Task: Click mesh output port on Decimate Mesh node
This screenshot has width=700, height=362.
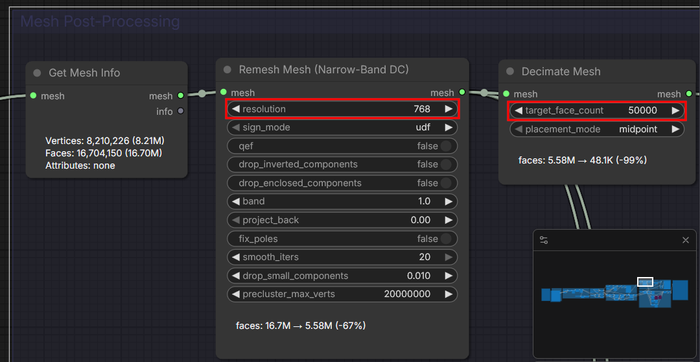Action: click(x=689, y=94)
